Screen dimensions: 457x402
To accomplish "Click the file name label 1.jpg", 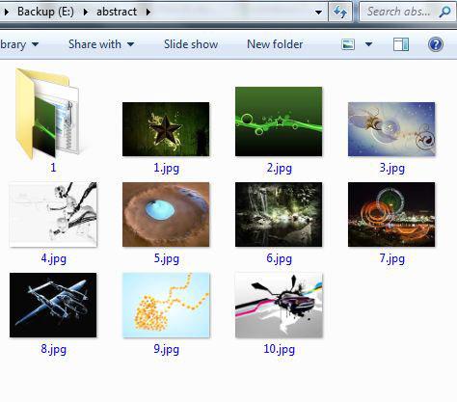I will coord(166,168).
